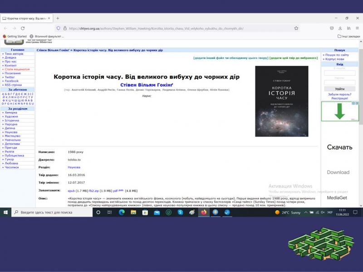The height and width of the screenshot is (272, 363).
Task: Open the Twitter sidebar link
Action: [10, 77]
